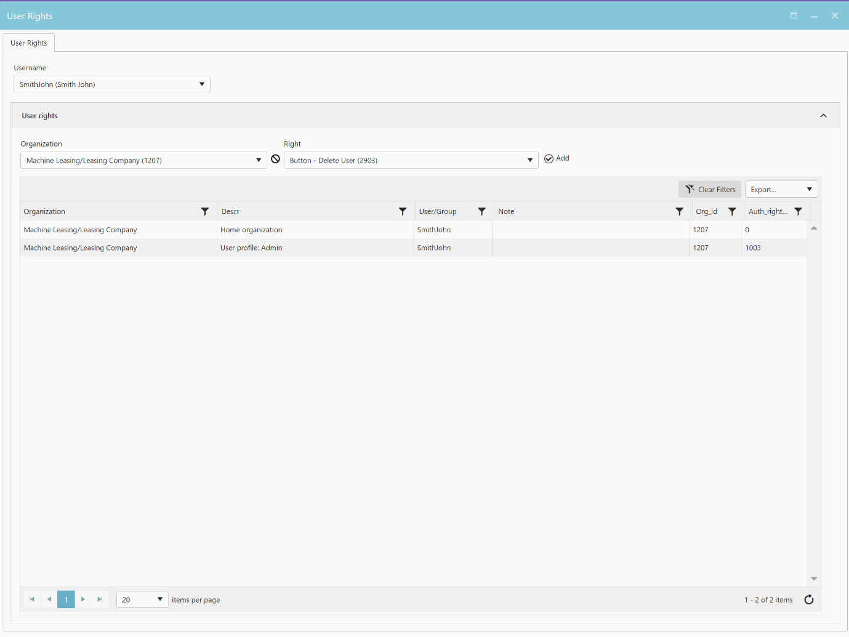Open the Username dropdown
This screenshot has width=849, height=637.
[201, 84]
